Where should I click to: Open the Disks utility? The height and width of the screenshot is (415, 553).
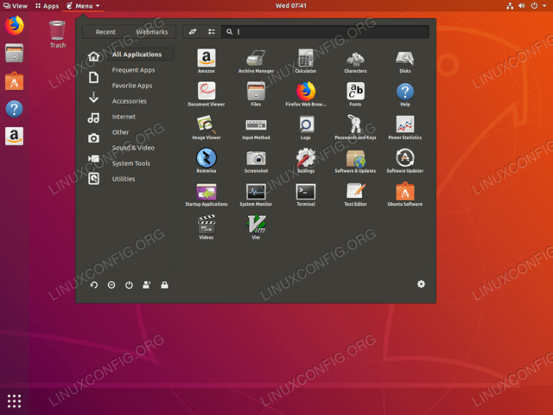(x=405, y=61)
